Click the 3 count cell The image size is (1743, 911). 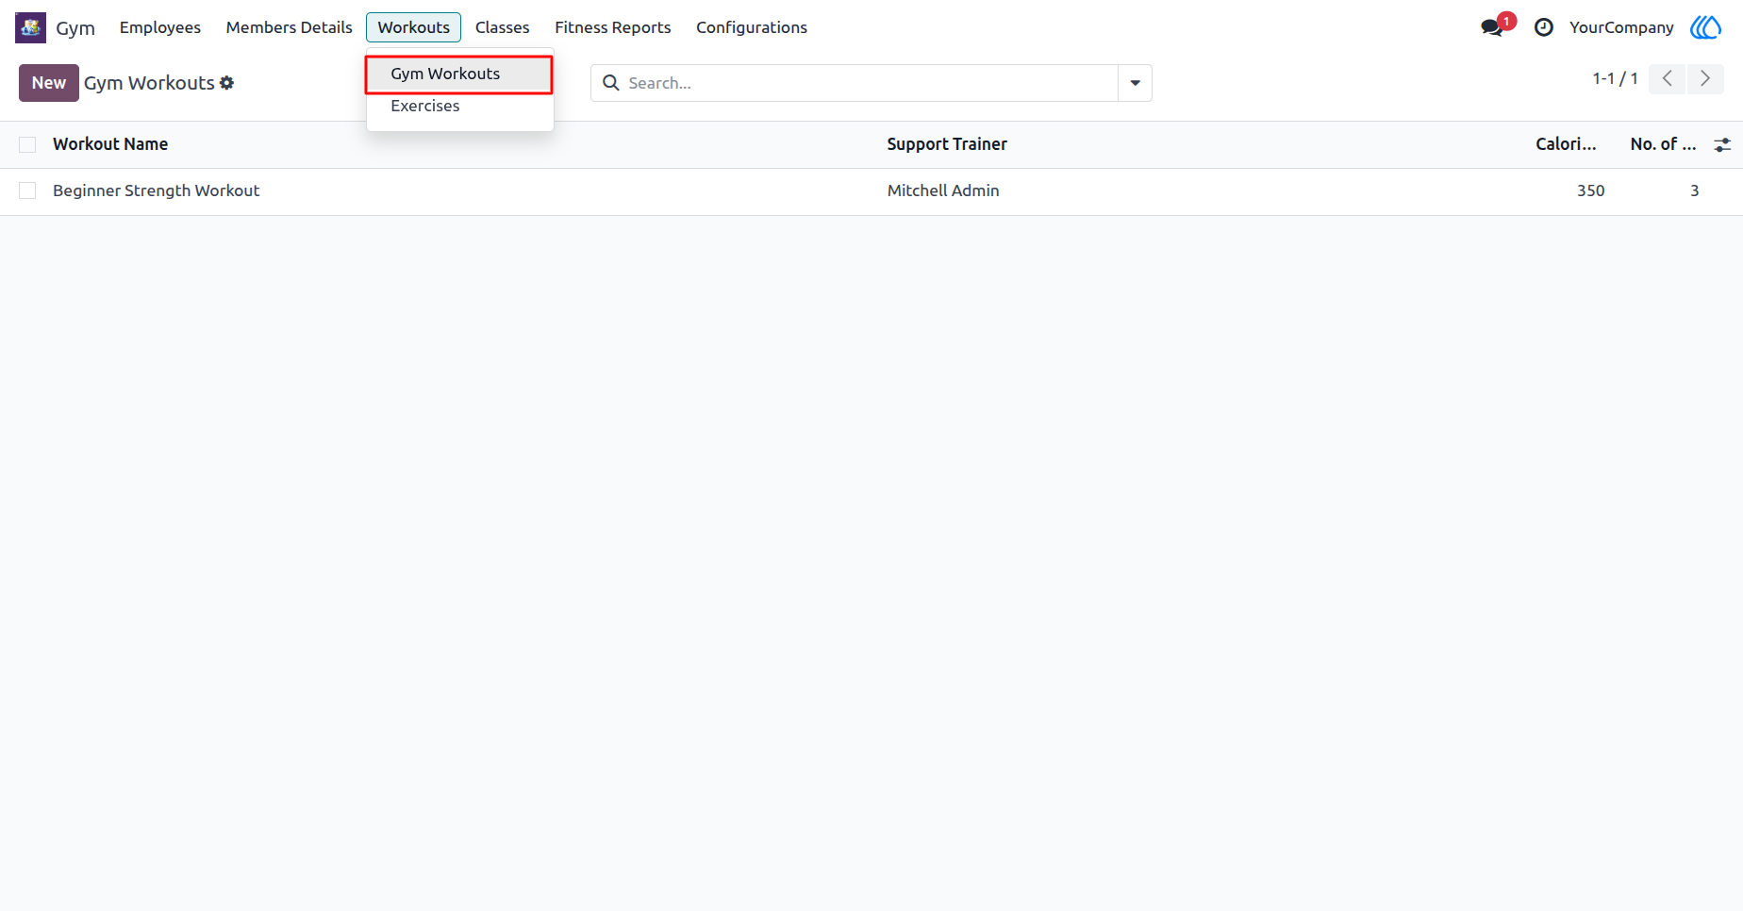[1695, 190]
